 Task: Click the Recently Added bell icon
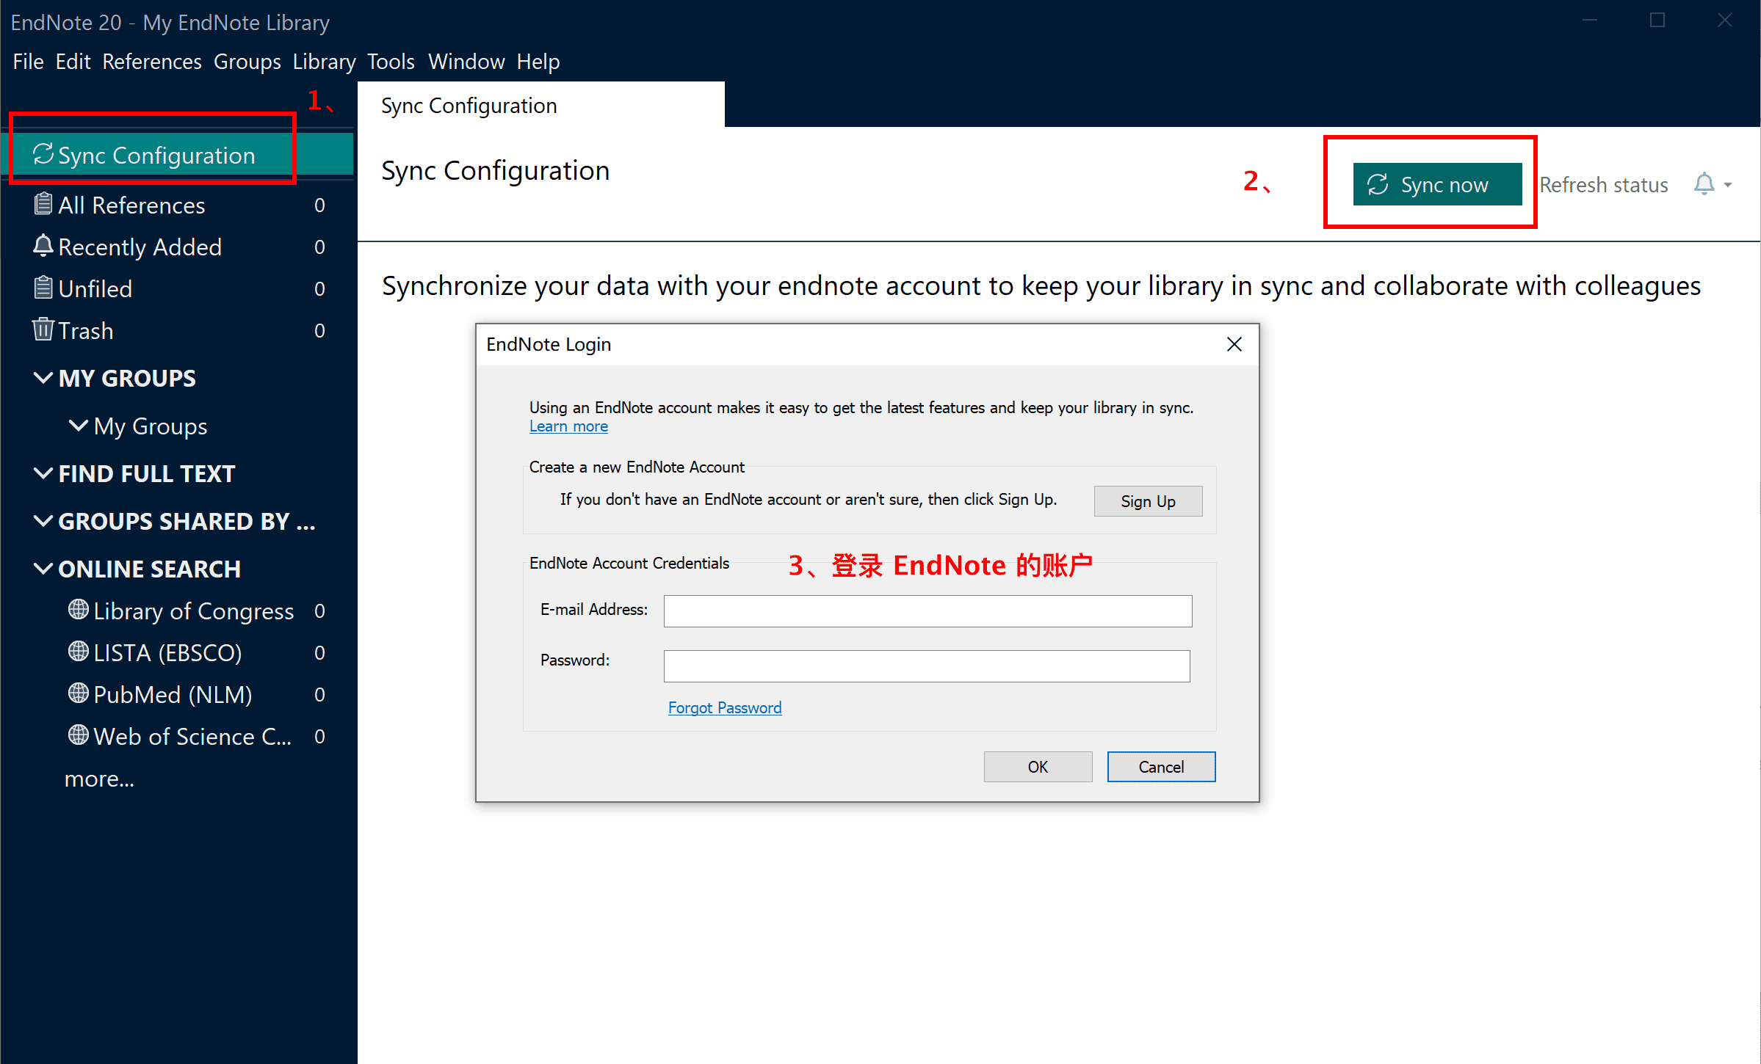tap(43, 246)
